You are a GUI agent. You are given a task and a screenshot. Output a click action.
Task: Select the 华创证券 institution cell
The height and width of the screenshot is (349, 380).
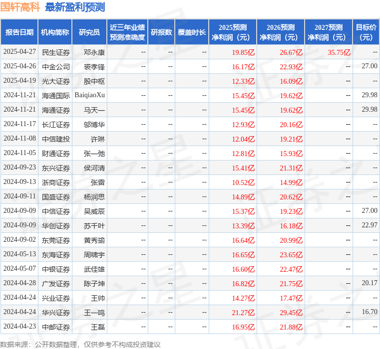click(x=56, y=226)
